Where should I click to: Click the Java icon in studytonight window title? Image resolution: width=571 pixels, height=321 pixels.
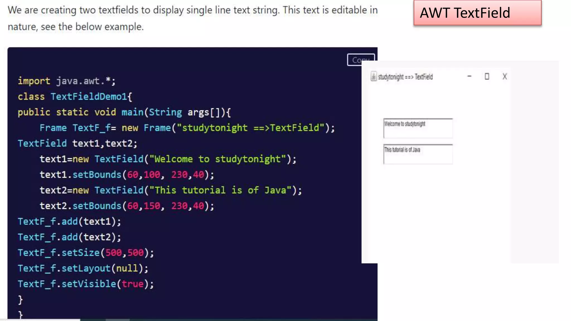pyautogui.click(x=373, y=76)
